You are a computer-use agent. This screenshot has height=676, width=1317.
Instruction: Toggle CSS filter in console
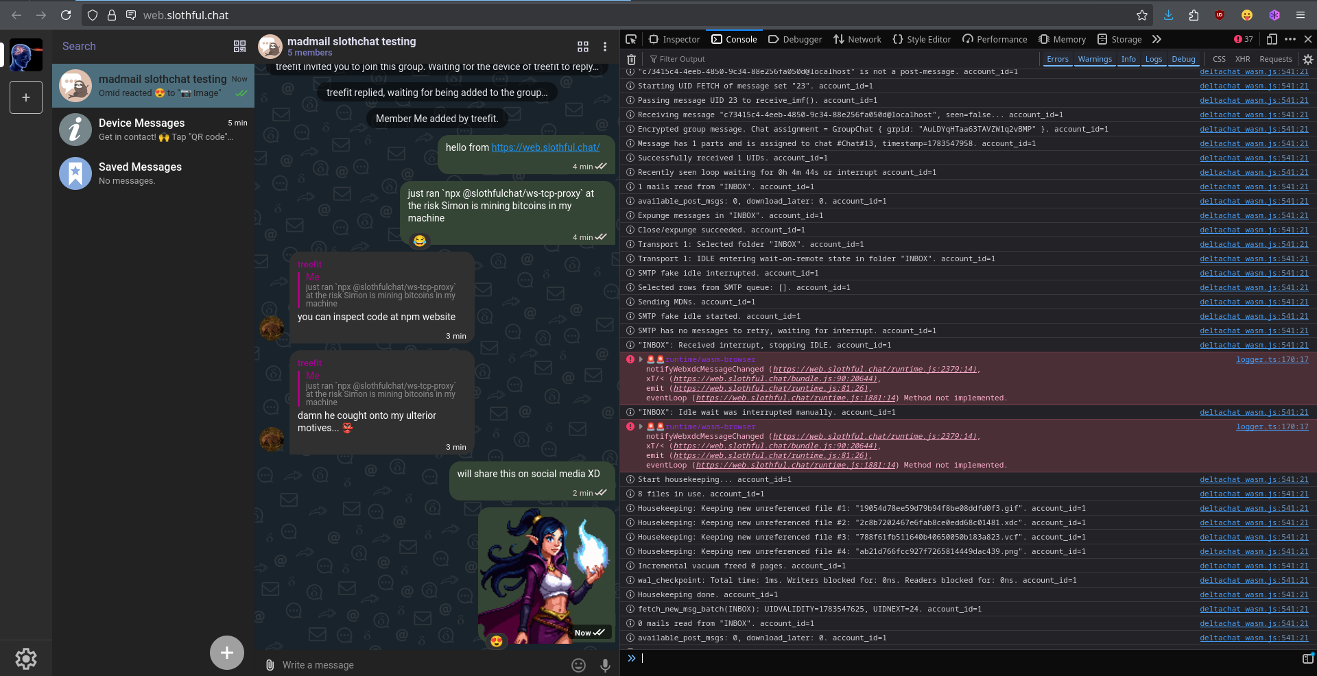click(x=1219, y=60)
